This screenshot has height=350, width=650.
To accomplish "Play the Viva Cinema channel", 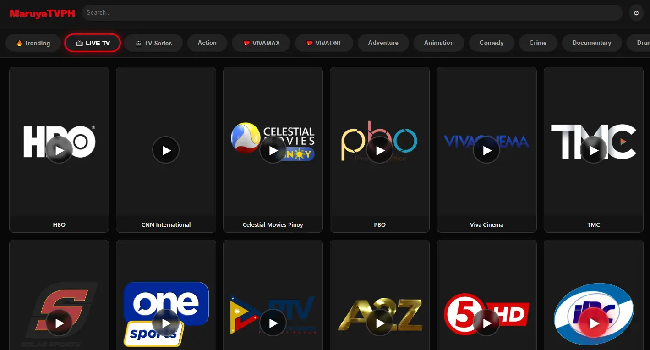I will 486,150.
